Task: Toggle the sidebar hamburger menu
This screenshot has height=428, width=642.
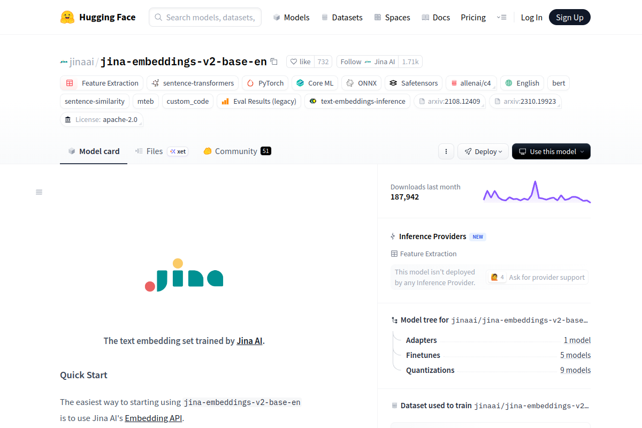Action: [39, 192]
